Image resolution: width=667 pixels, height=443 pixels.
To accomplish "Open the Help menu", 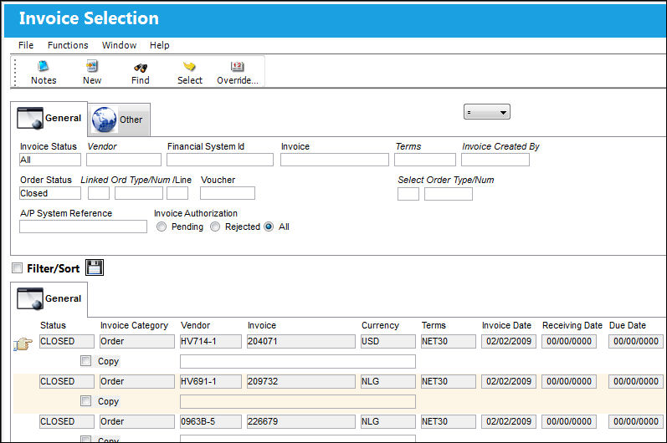I will [x=160, y=45].
